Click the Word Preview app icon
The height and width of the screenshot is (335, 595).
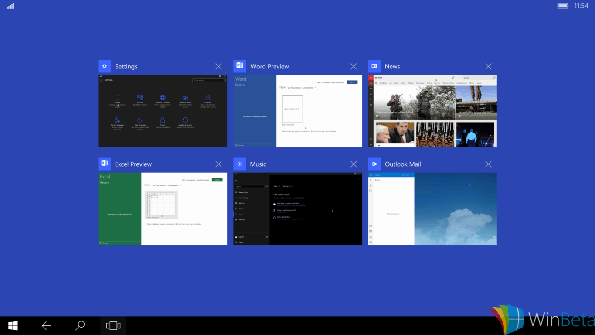(x=239, y=66)
